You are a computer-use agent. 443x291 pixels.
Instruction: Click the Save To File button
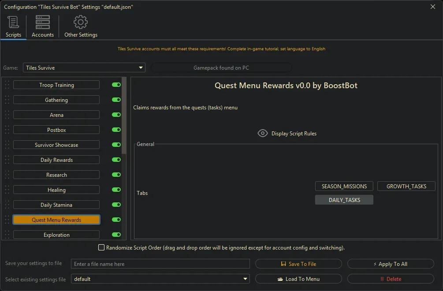pos(298,264)
